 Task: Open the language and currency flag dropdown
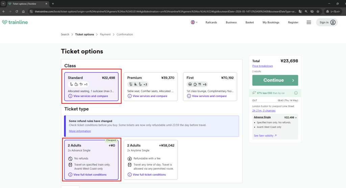[x=194, y=22]
